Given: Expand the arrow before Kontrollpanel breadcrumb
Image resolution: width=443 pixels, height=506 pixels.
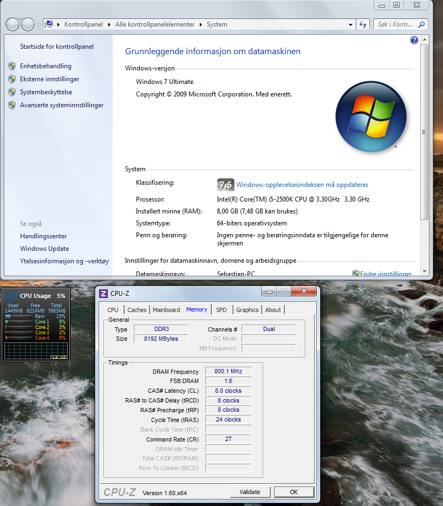Looking at the screenshot, I should [58, 24].
